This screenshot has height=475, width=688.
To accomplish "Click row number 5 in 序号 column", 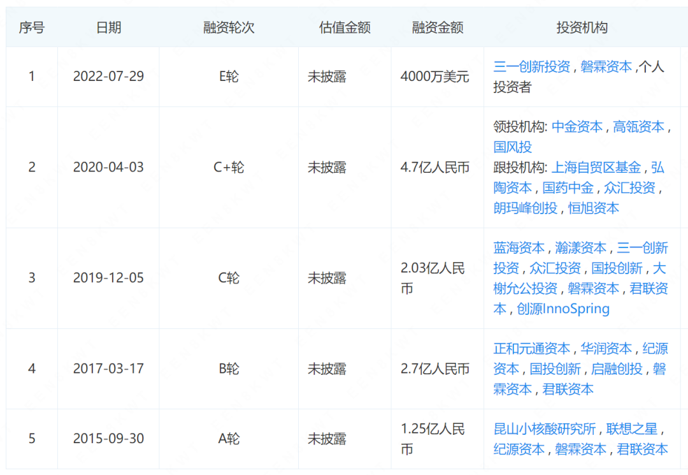I will pos(32,439).
